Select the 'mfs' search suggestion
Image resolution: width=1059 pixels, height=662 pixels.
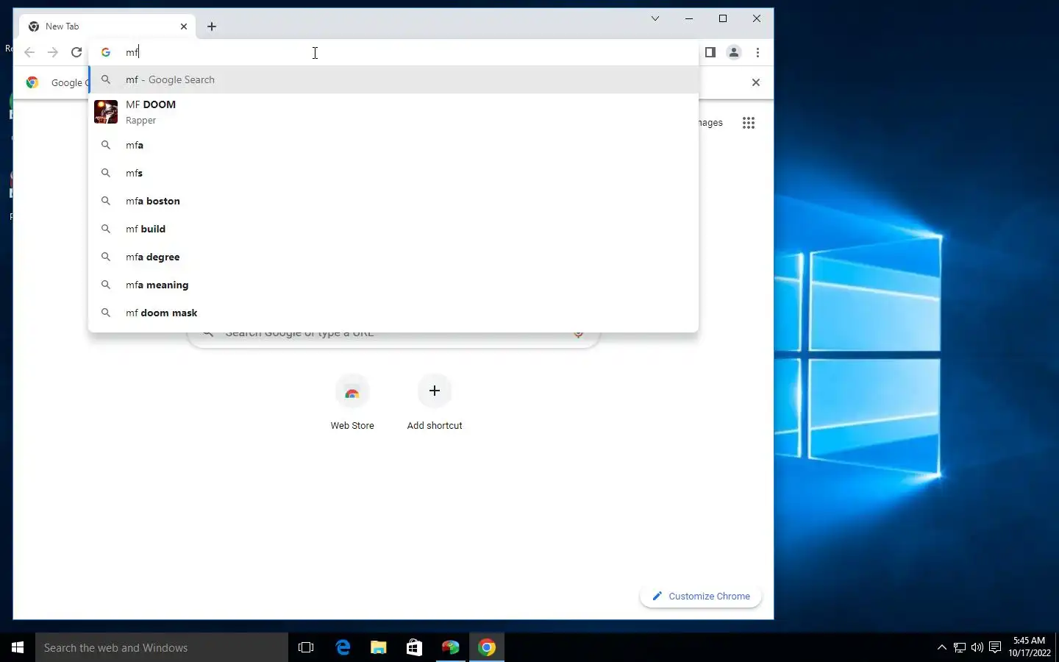click(x=393, y=173)
